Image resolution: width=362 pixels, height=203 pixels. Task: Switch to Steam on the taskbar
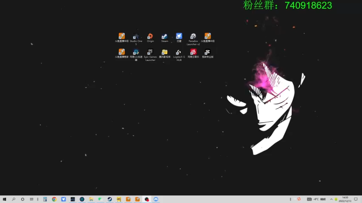[110, 199]
